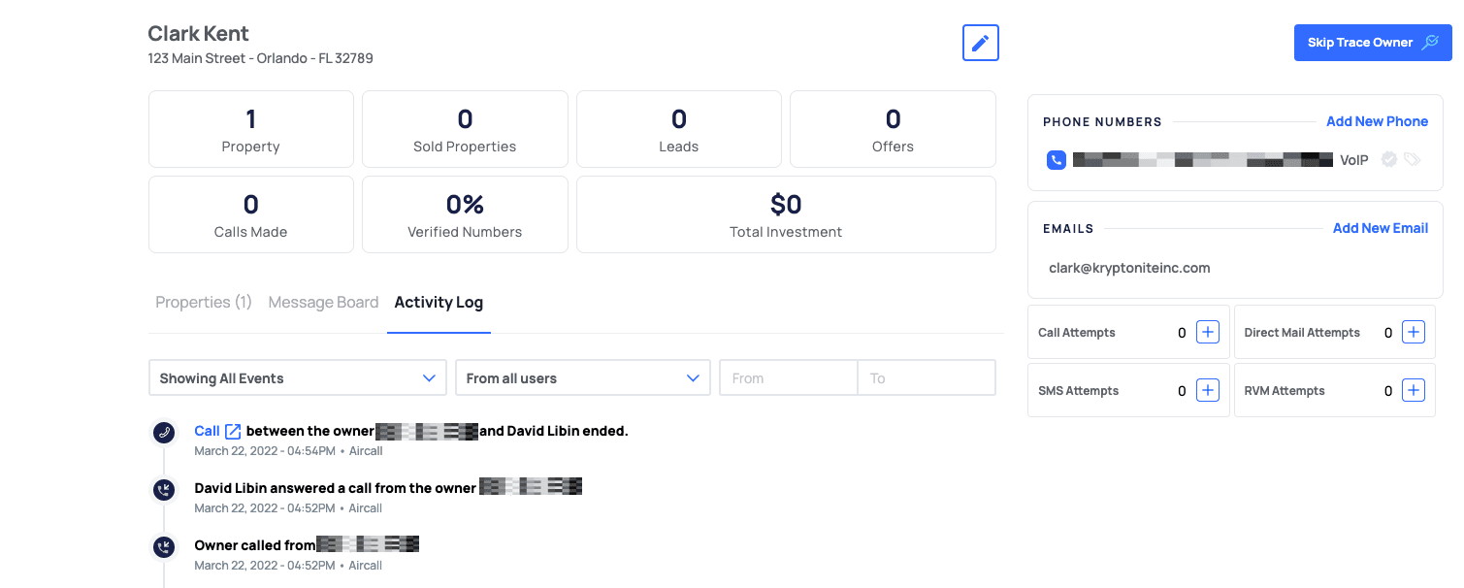Click the To date input field
The width and height of the screenshot is (1464, 588).
click(926, 378)
